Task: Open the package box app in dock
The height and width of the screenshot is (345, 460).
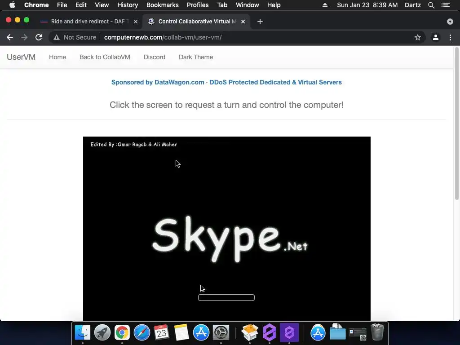Action: click(x=250, y=332)
